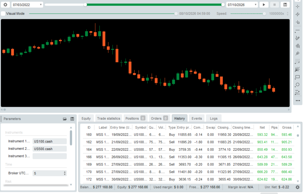Click Parameters panel scroll up arrow
Viewport: 304px width, 194px height.
coord(71,127)
